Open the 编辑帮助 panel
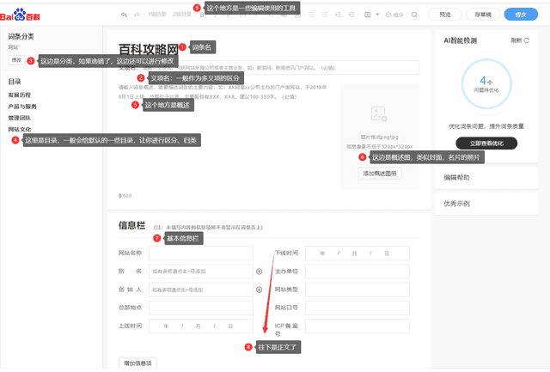Viewport: 550px width, 372px height. [486, 178]
